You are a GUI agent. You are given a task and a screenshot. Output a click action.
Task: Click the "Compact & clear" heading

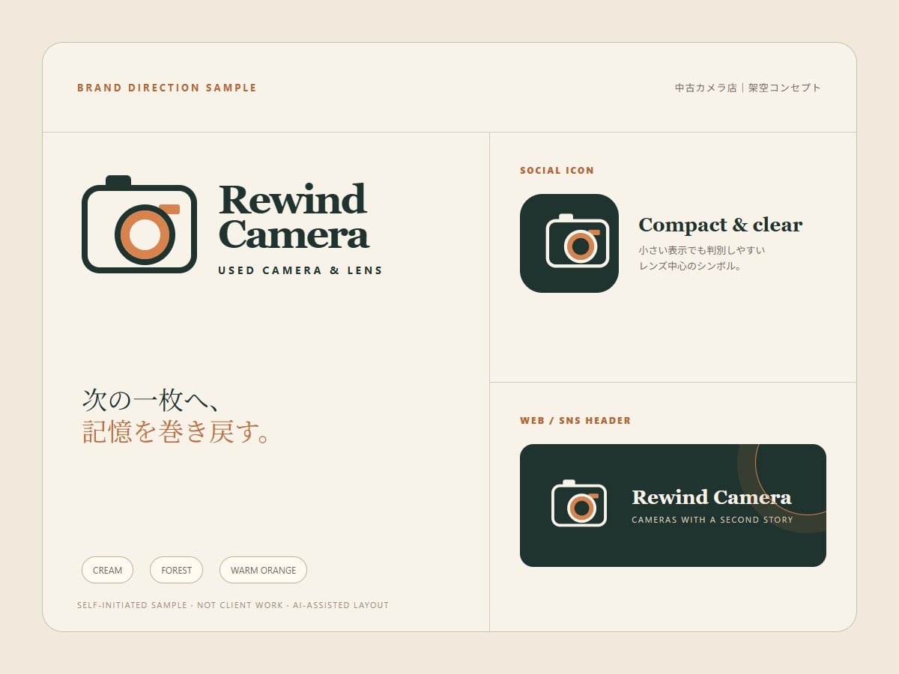720,225
